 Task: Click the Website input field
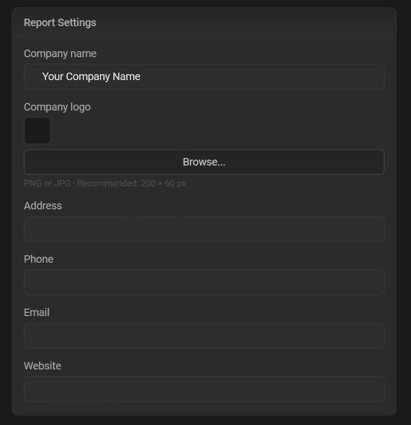[204, 389]
